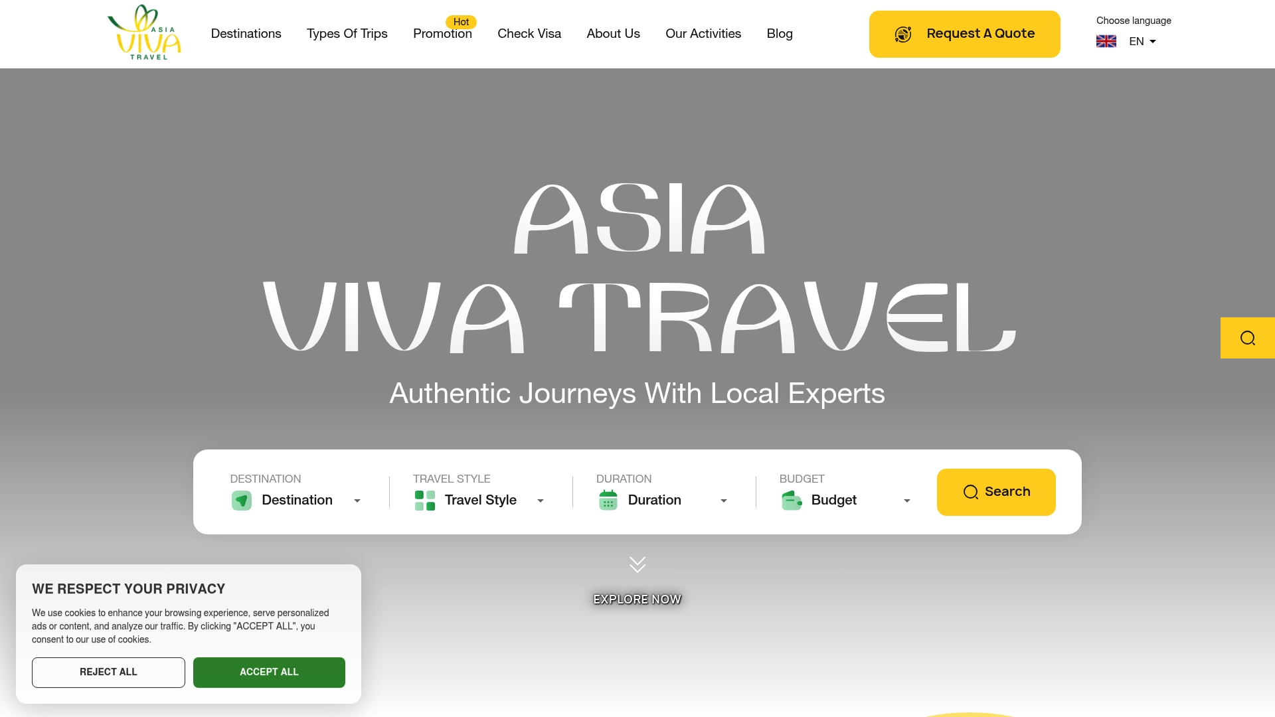The image size is (1275, 717).
Task: Click the UK flag language icon
Action: click(1106, 41)
